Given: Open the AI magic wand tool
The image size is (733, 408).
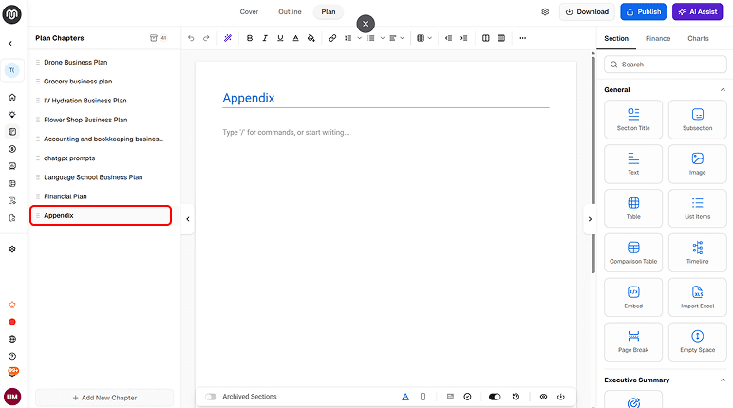Looking at the screenshot, I should click(x=228, y=38).
